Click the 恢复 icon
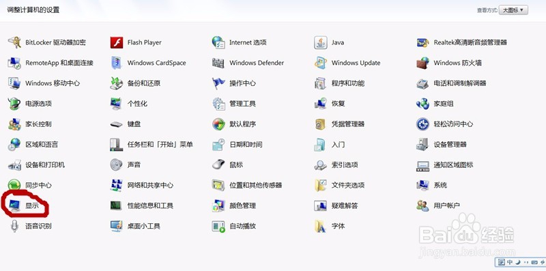The height and width of the screenshot is (271, 546). click(x=320, y=104)
